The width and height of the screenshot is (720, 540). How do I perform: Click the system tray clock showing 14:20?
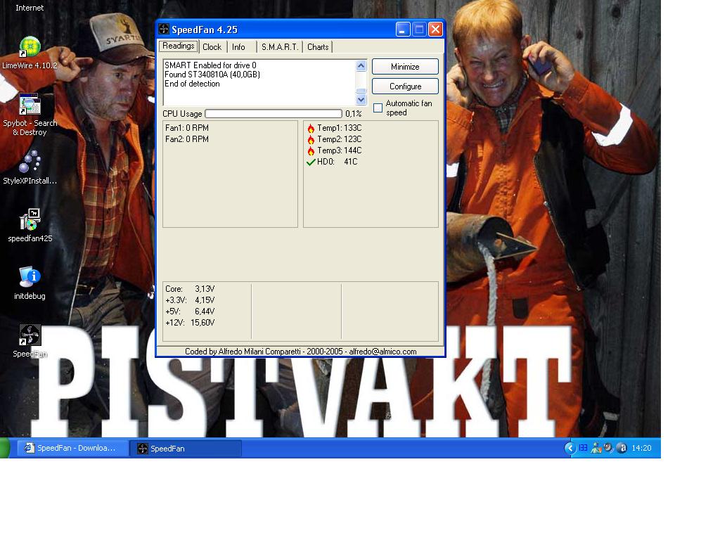tap(641, 448)
